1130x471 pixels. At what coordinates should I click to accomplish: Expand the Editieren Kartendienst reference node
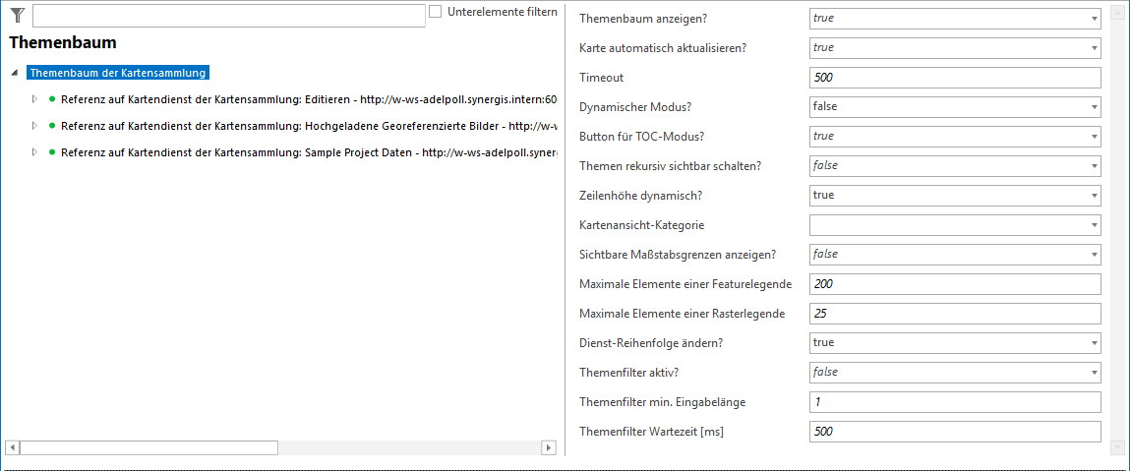[34, 99]
